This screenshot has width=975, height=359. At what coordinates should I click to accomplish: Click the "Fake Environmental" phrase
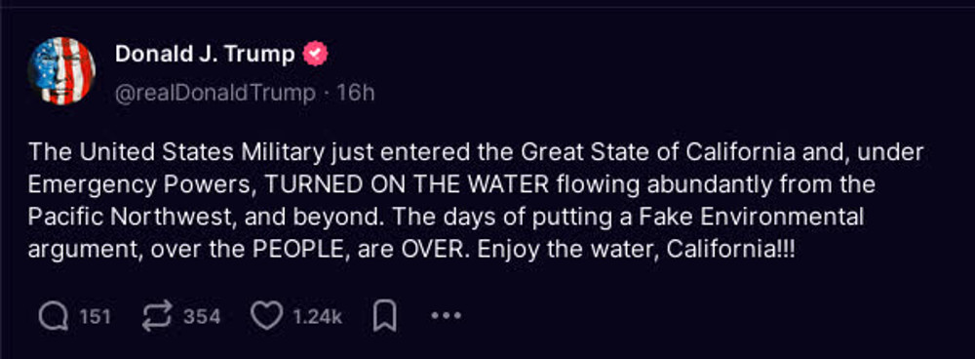click(x=751, y=218)
